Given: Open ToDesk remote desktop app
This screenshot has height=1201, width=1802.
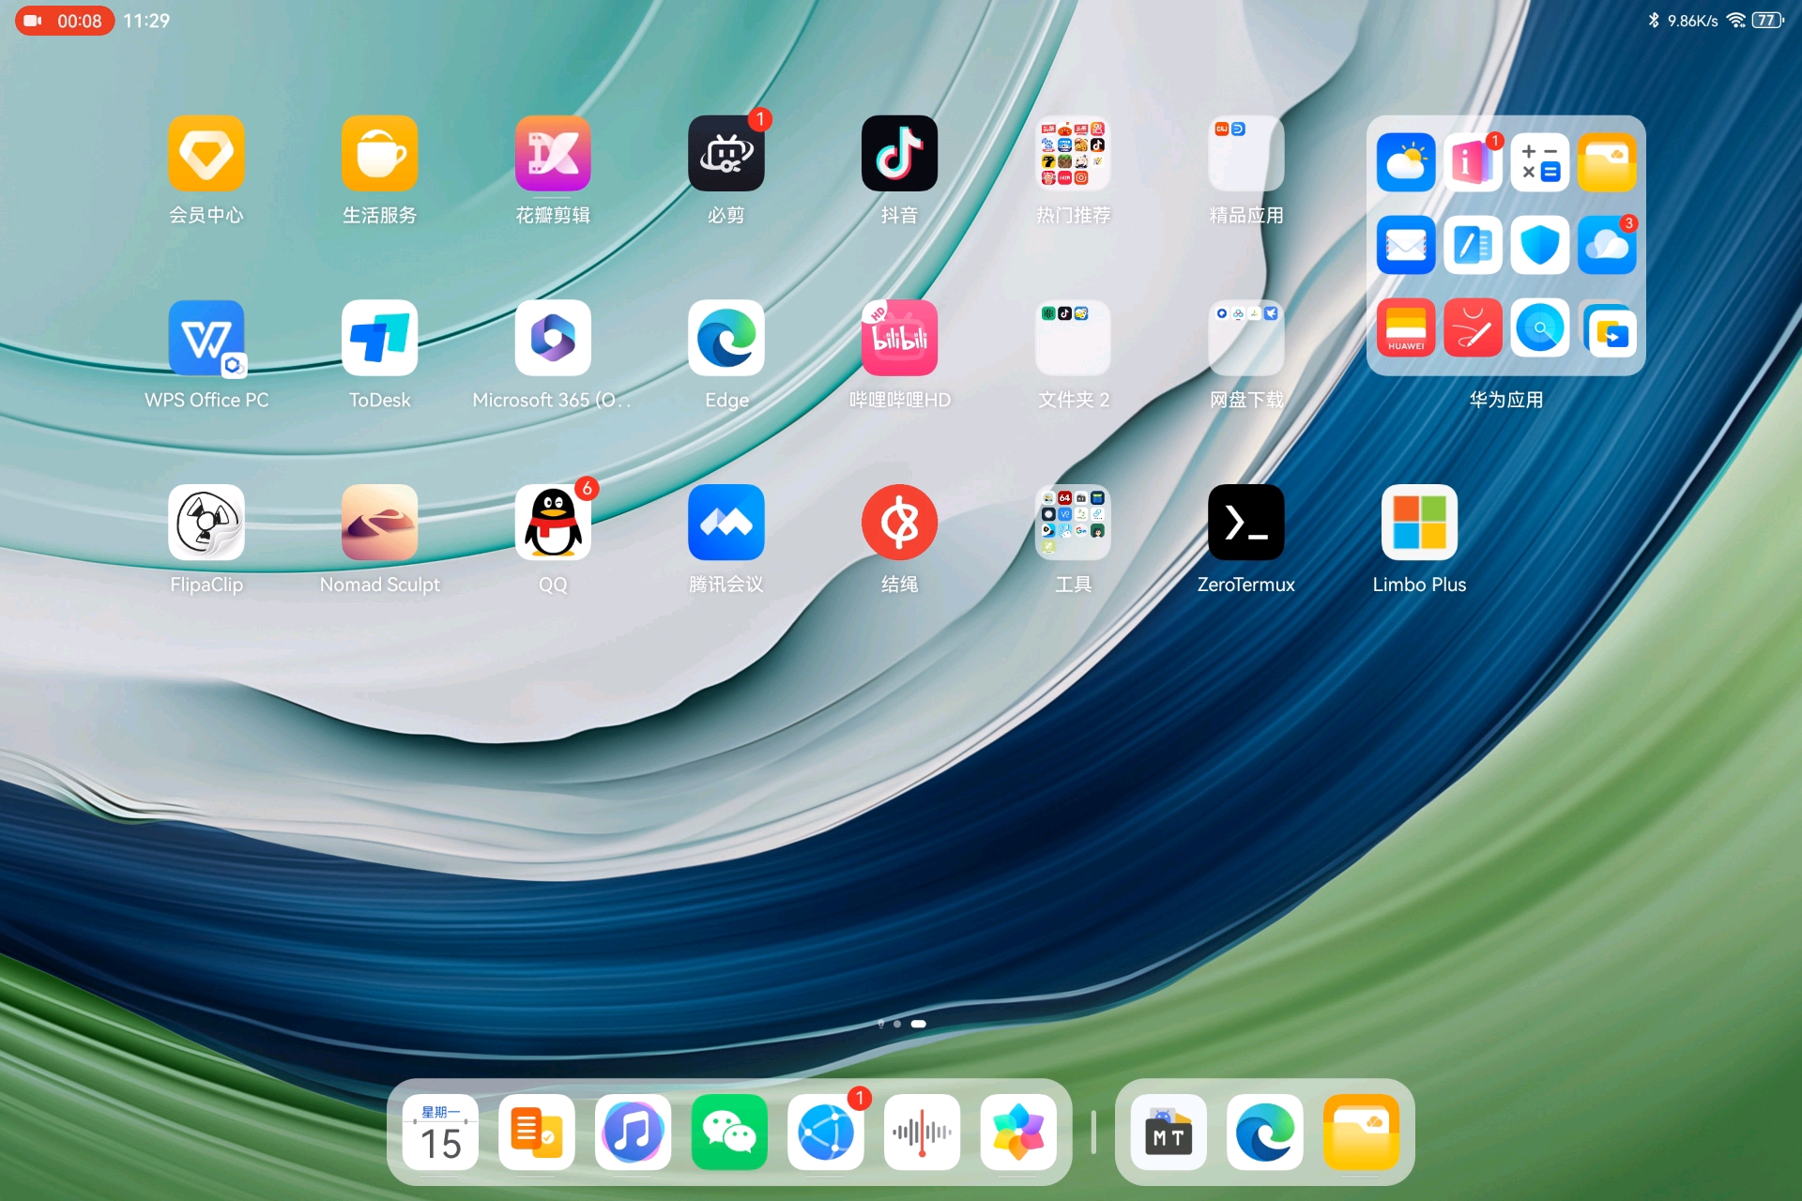Looking at the screenshot, I should point(379,338).
